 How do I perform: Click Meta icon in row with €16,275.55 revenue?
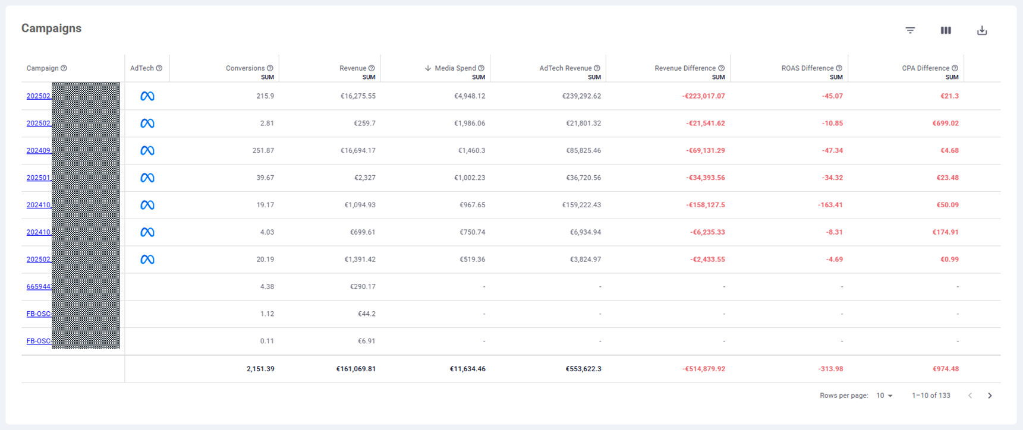[147, 96]
